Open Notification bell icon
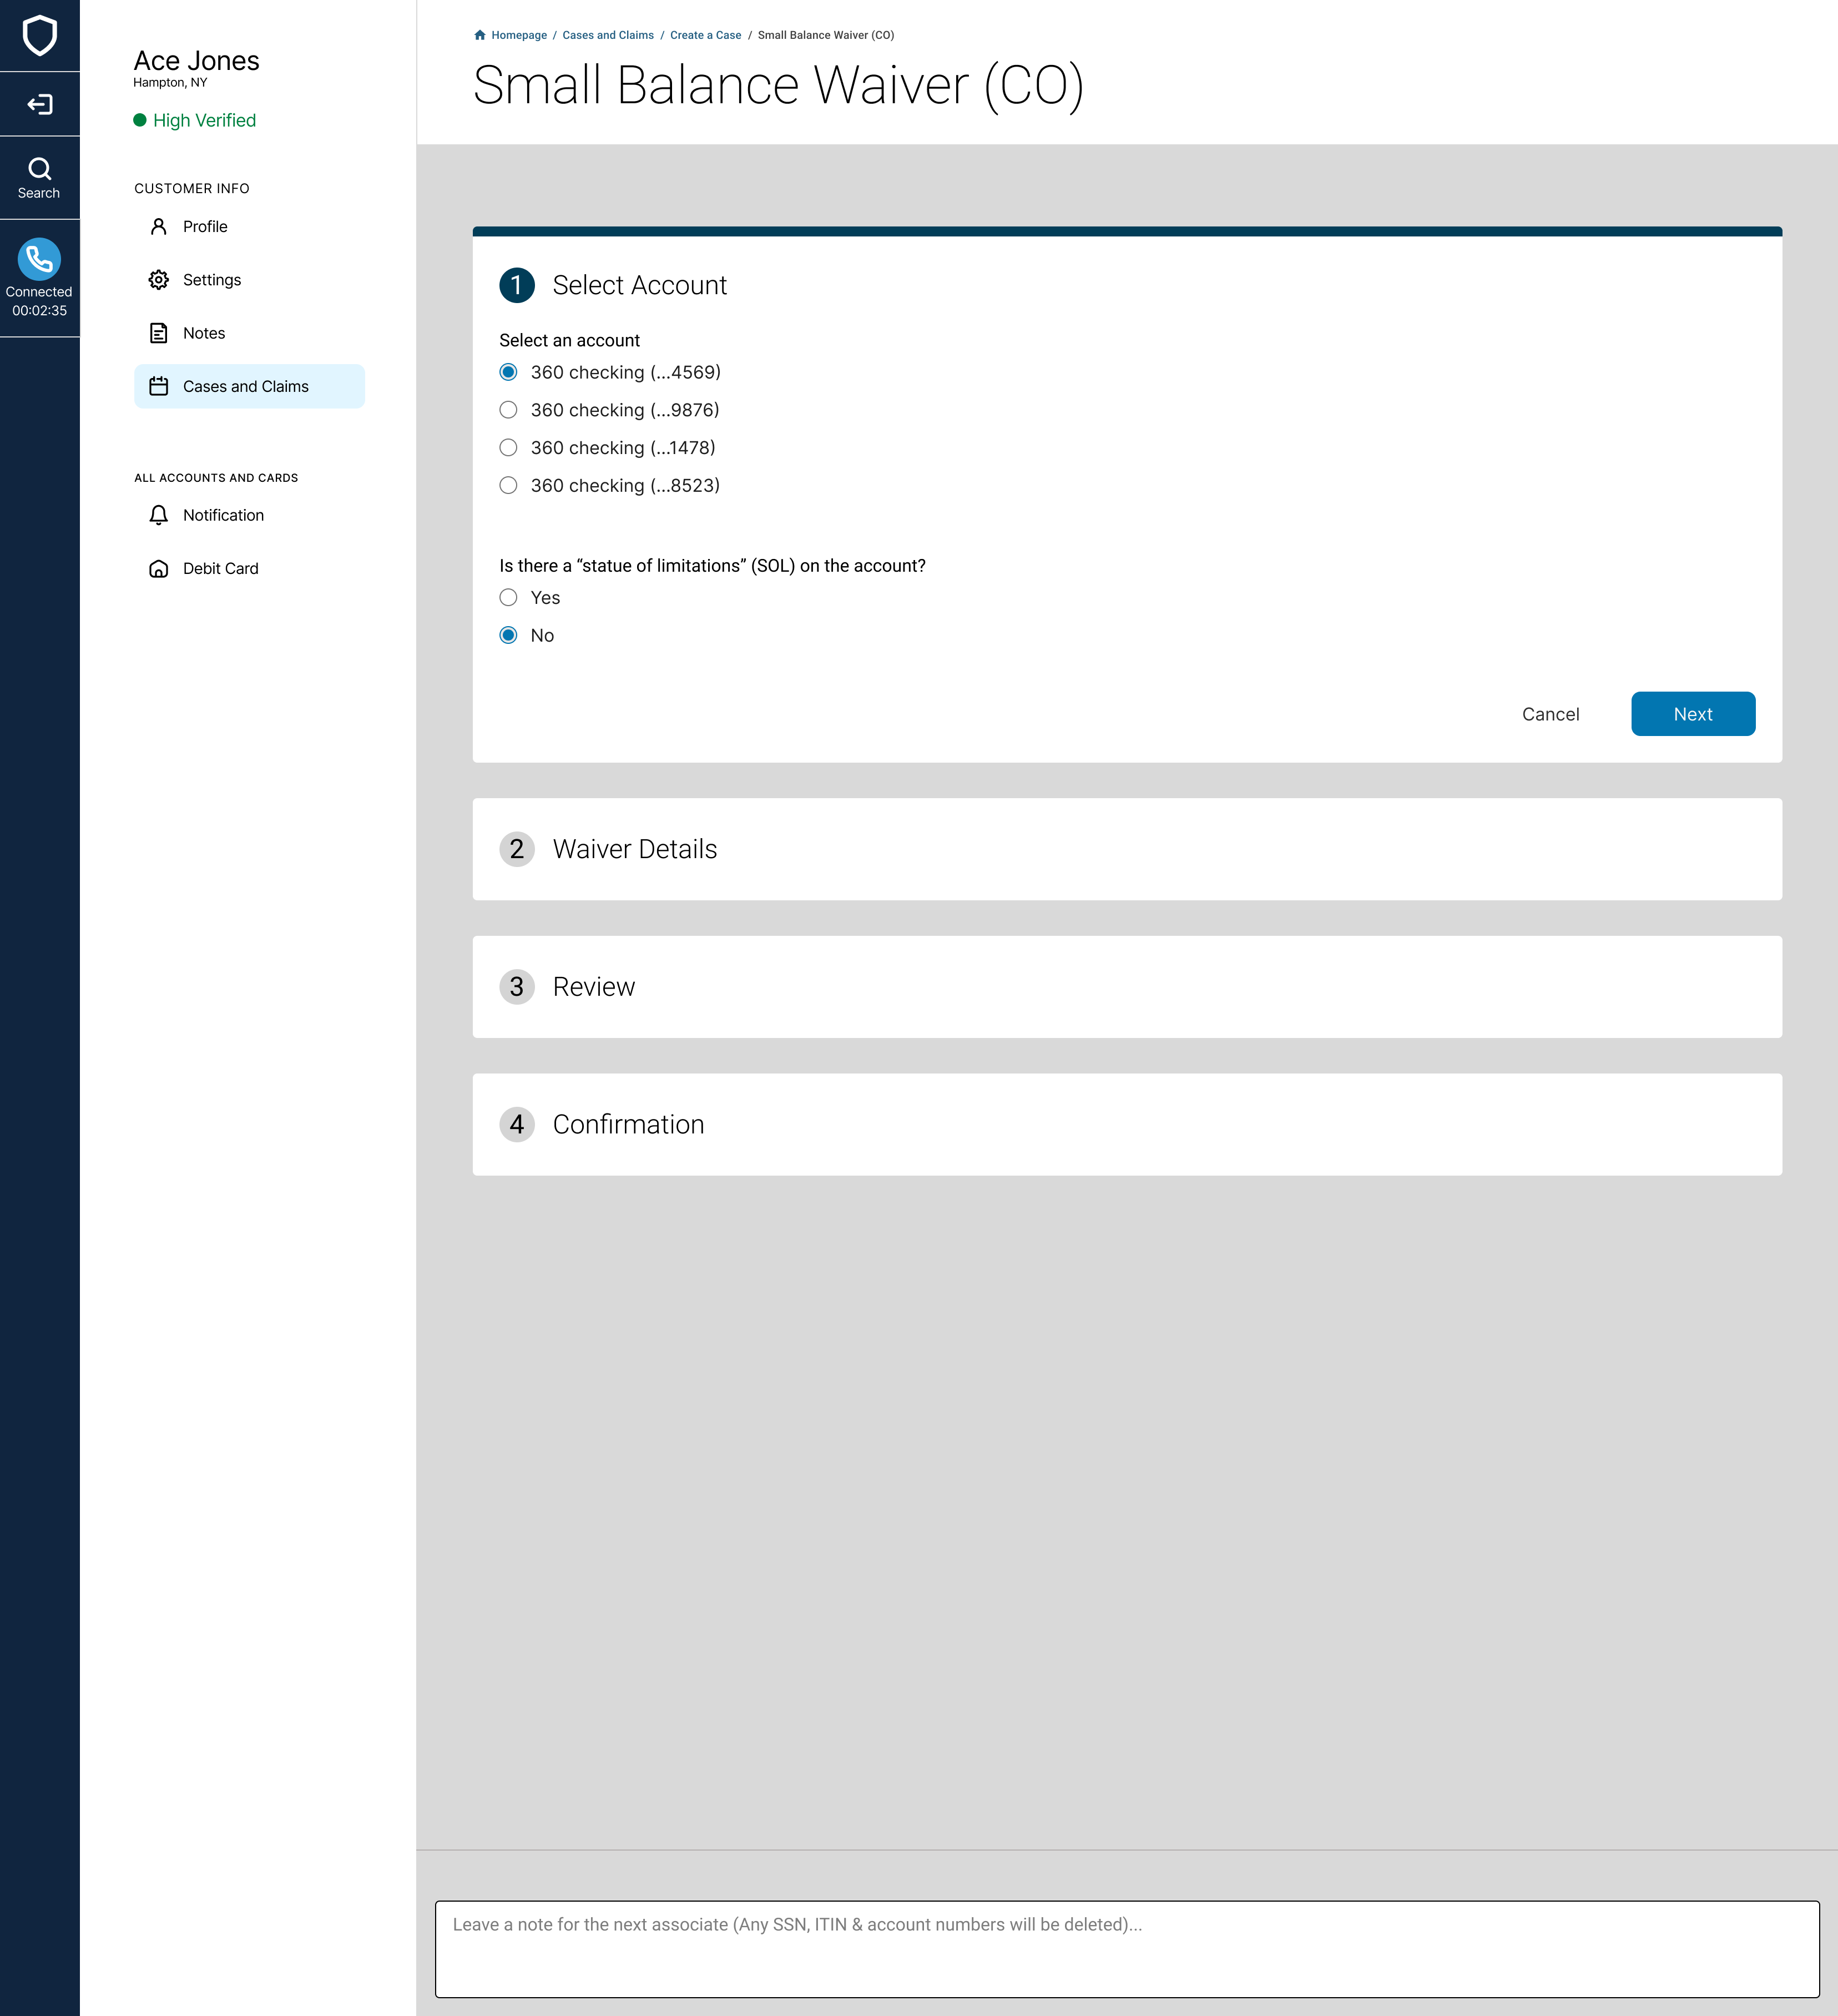The width and height of the screenshot is (1838, 2016). (x=158, y=515)
